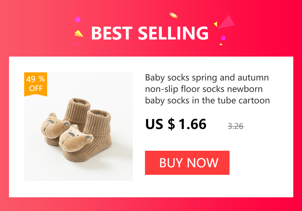Click the magenta dot right of SELLING

point(223,38)
